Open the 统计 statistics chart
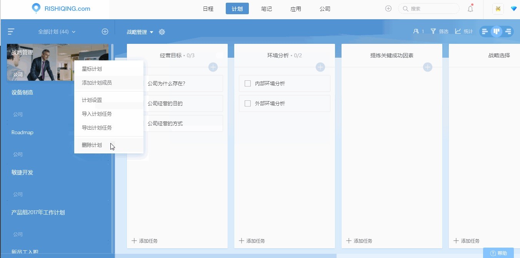520x258 pixels. 464,32
